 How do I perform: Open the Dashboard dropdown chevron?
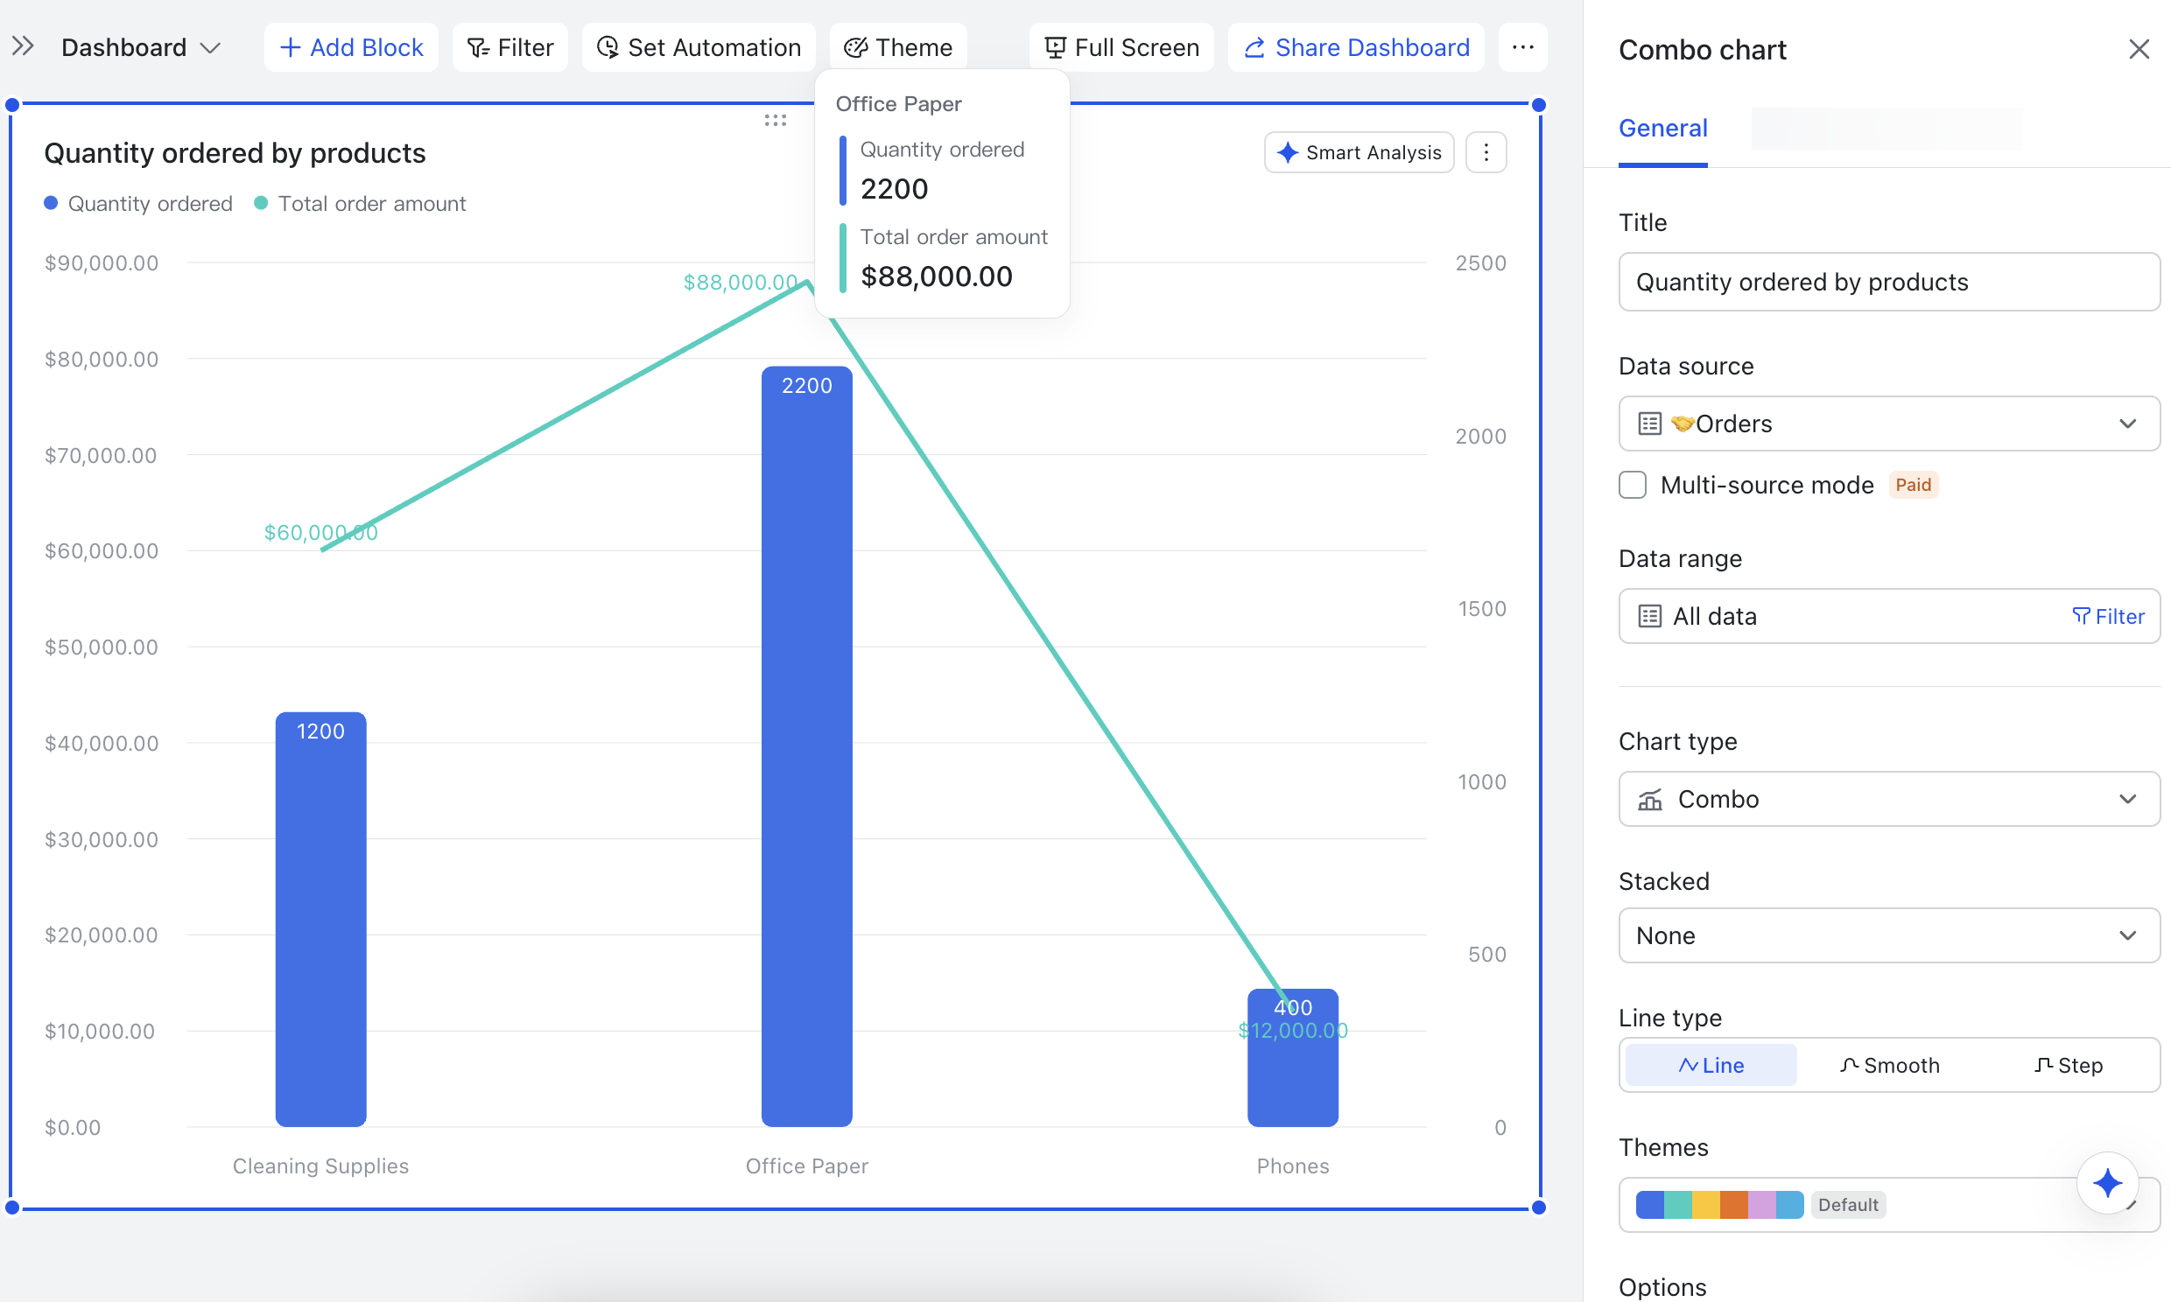pos(210,47)
